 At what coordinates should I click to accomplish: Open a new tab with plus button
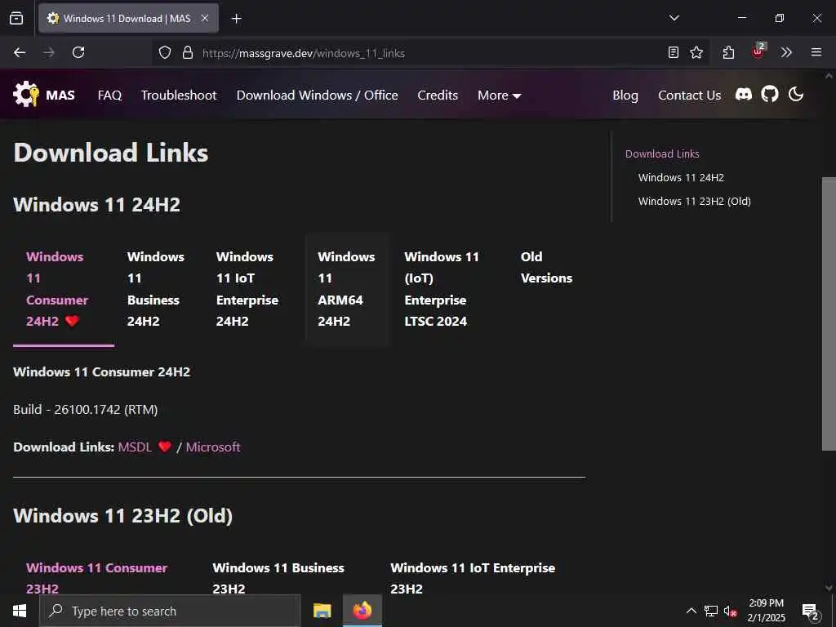[x=236, y=19]
